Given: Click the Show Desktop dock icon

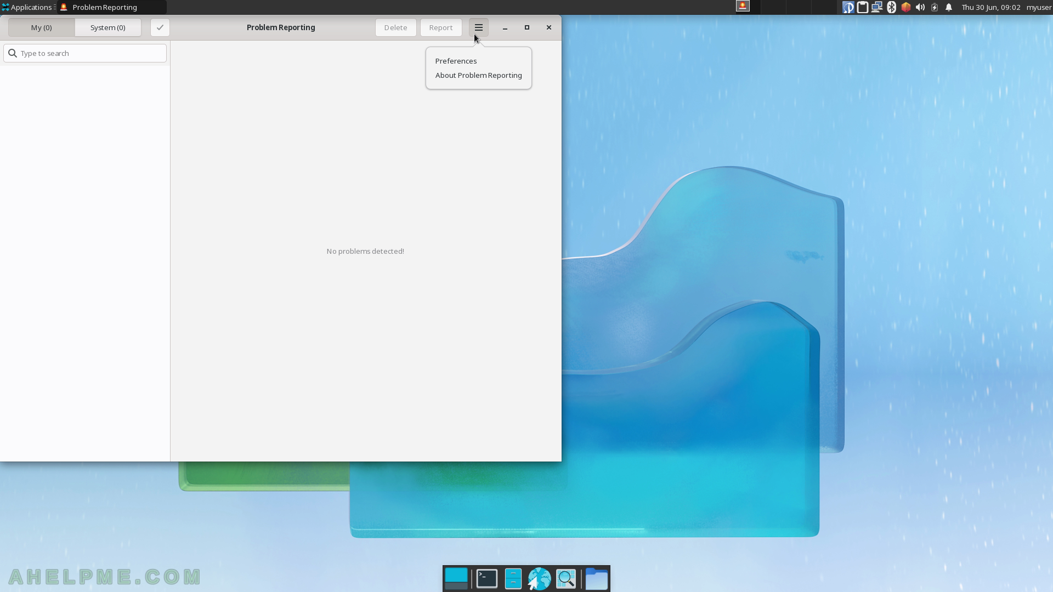Looking at the screenshot, I should 456,578.
